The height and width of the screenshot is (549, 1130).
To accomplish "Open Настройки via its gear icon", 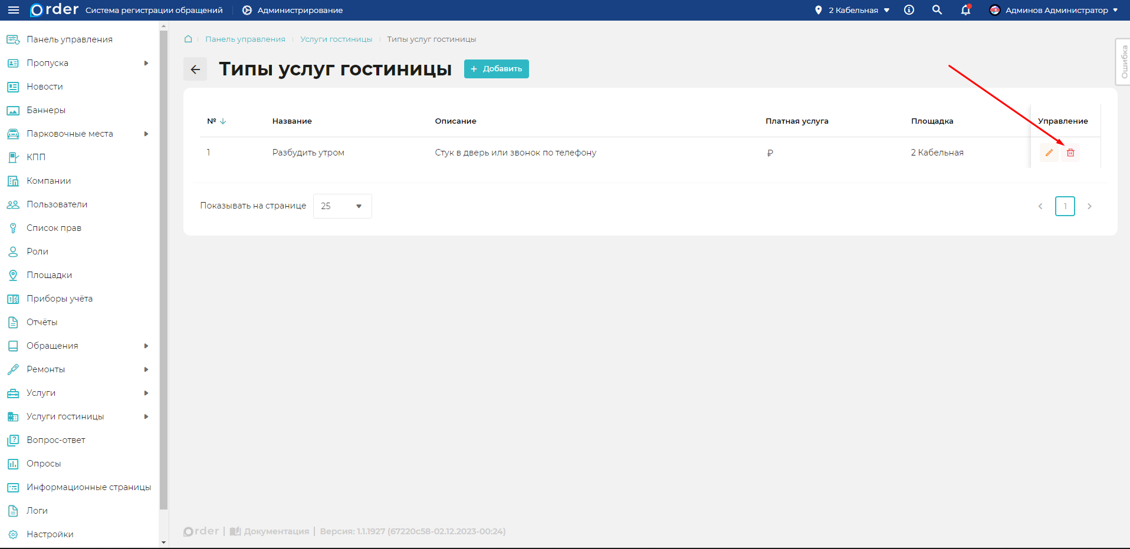I will point(13,534).
